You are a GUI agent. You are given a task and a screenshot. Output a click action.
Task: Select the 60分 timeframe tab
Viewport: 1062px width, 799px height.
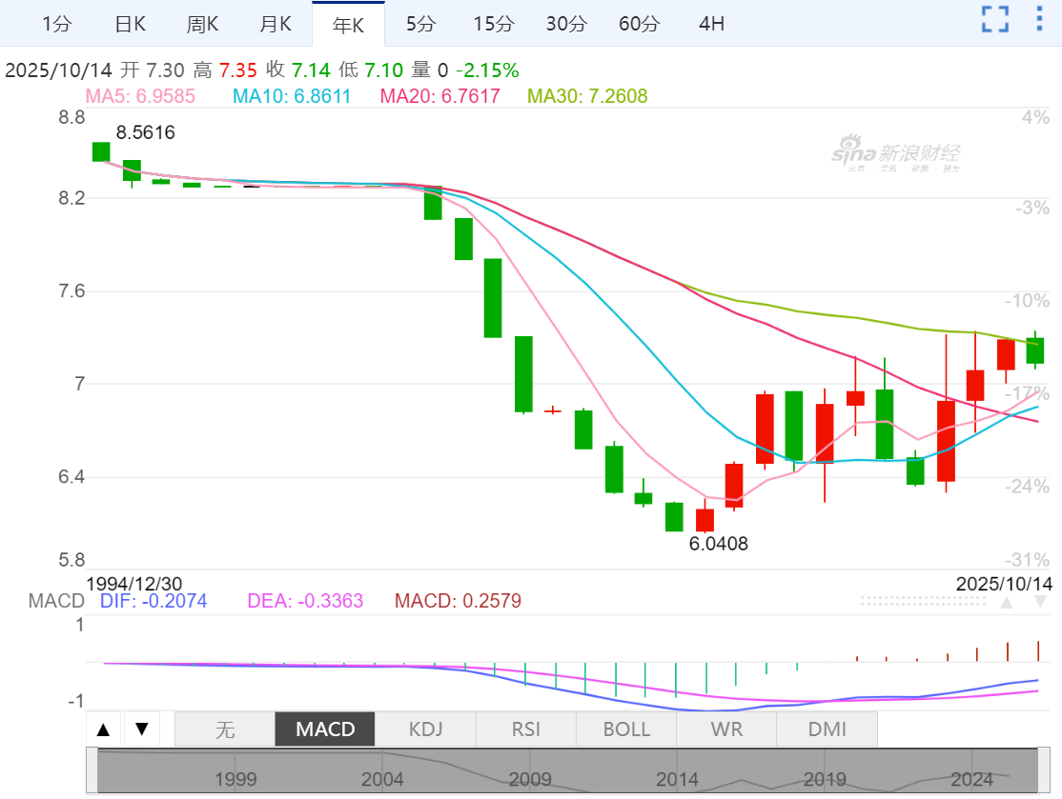click(x=639, y=24)
